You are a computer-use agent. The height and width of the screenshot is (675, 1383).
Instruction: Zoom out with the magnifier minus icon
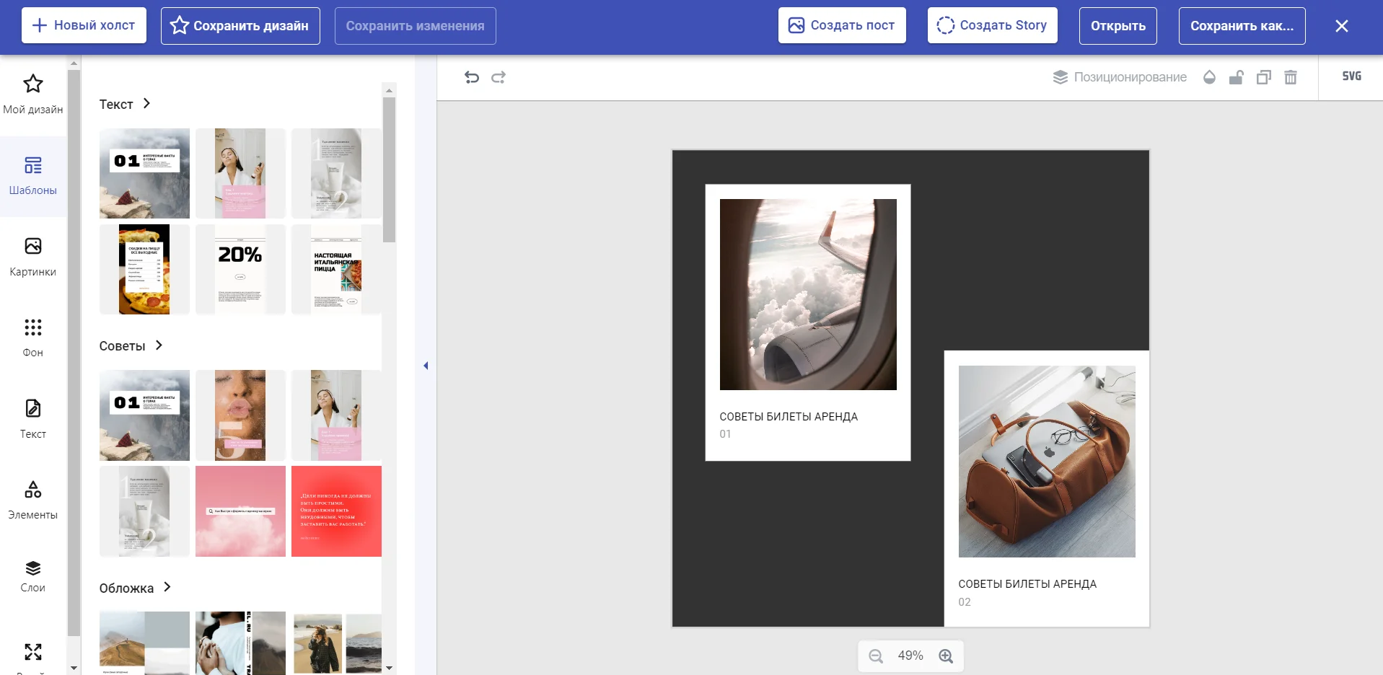876,656
